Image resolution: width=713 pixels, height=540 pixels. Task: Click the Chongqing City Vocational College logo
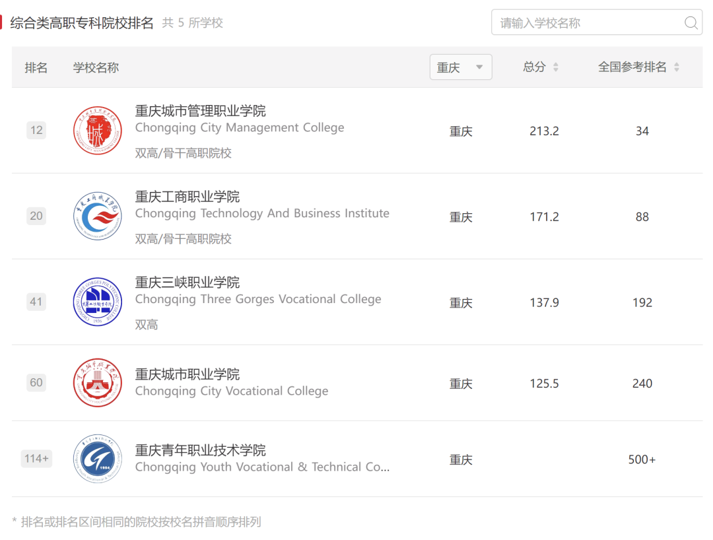[x=98, y=383]
